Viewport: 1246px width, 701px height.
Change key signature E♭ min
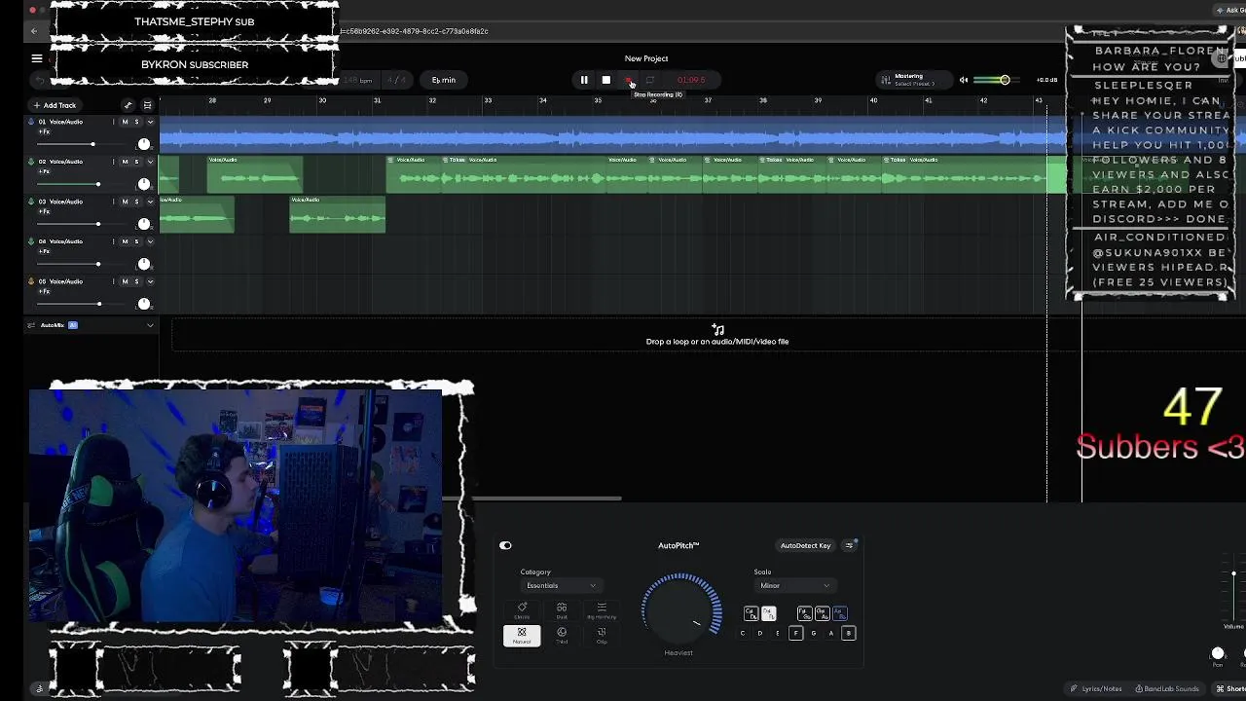[443, 80]
